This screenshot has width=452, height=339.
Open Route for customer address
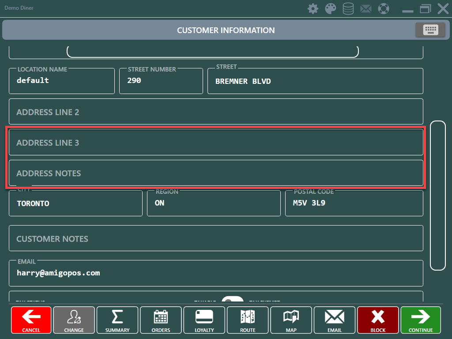(x=248, y=320)
